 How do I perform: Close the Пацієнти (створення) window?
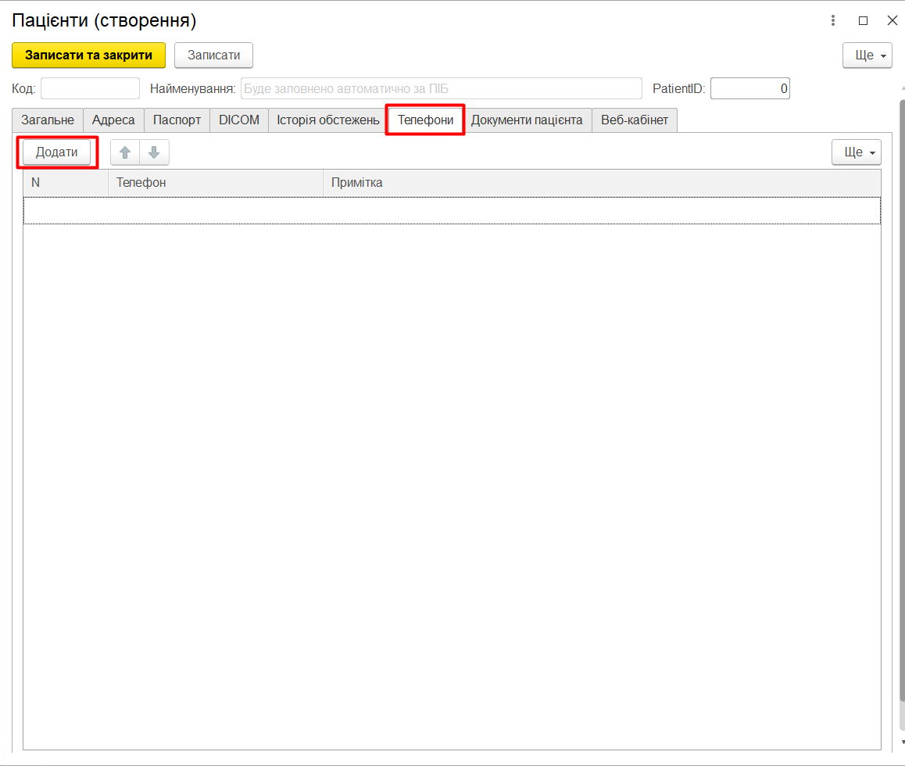point(892,21)
